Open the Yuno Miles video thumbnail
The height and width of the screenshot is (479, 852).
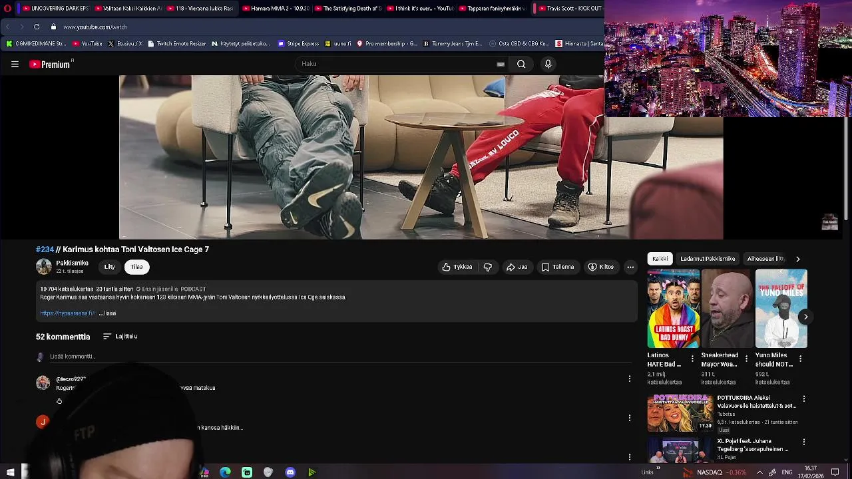tap(781, 309)
